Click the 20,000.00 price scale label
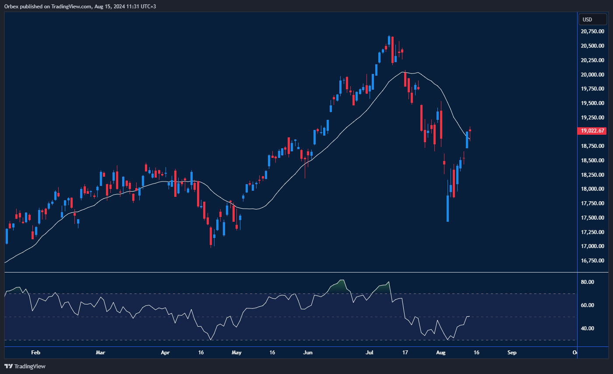Screen dimensions: 613x374 pyautogui.click(x=593, y=75)
